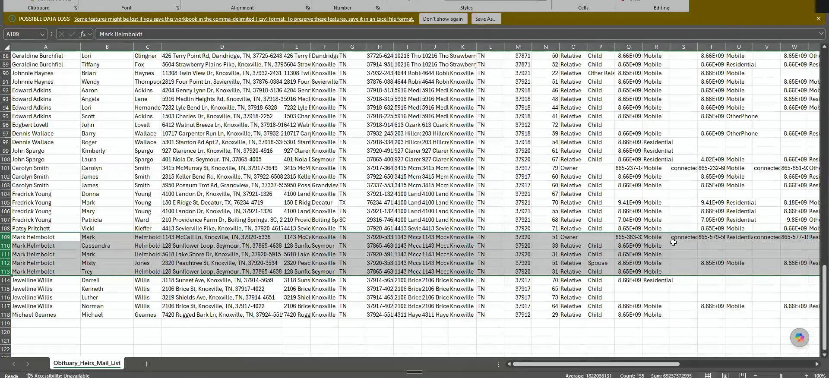Screen dimensions: 829x378
Task: Select the Obituary_Heirs_Mail_List sheet tab
Action: coord(87,363)
